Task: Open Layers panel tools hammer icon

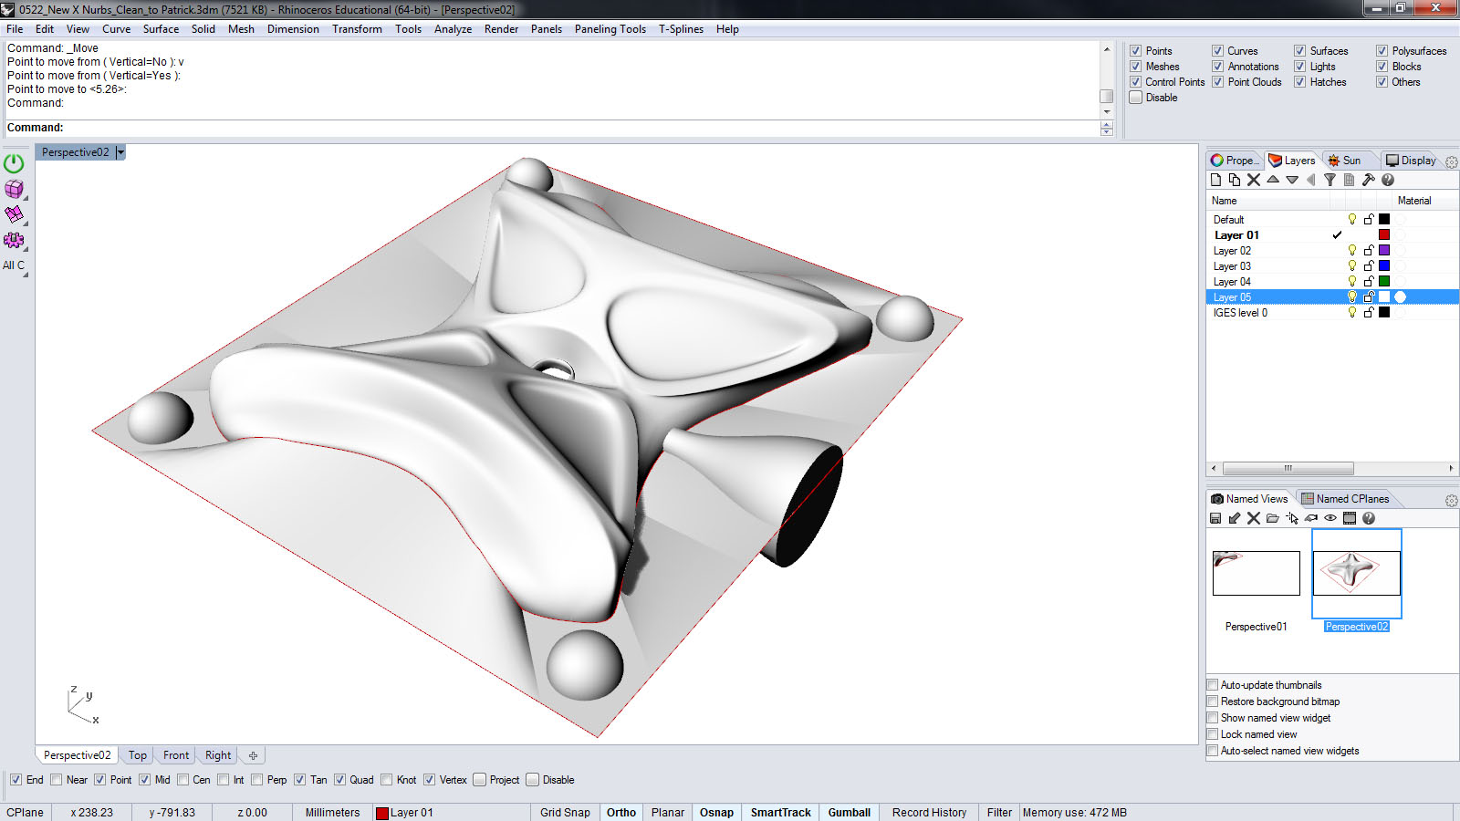Action: (x=1368, y=180)
